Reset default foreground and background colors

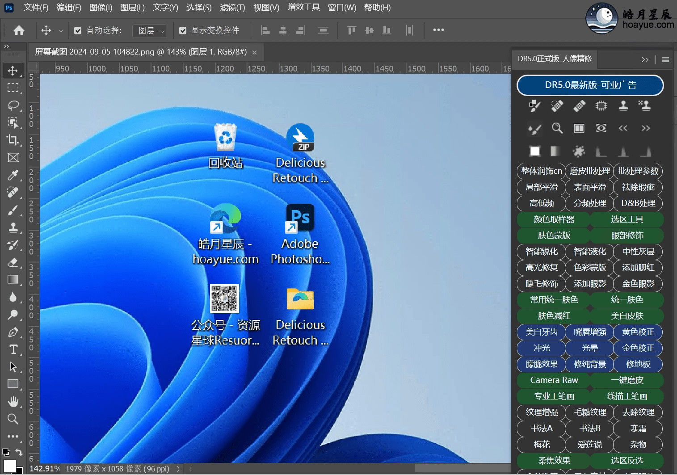point(6,452)
